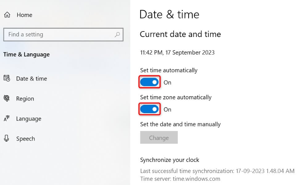The height and width of the screenshot is (185, 300).
Task: Click the Time & Language sidebar heading
Action: [27, 55]
